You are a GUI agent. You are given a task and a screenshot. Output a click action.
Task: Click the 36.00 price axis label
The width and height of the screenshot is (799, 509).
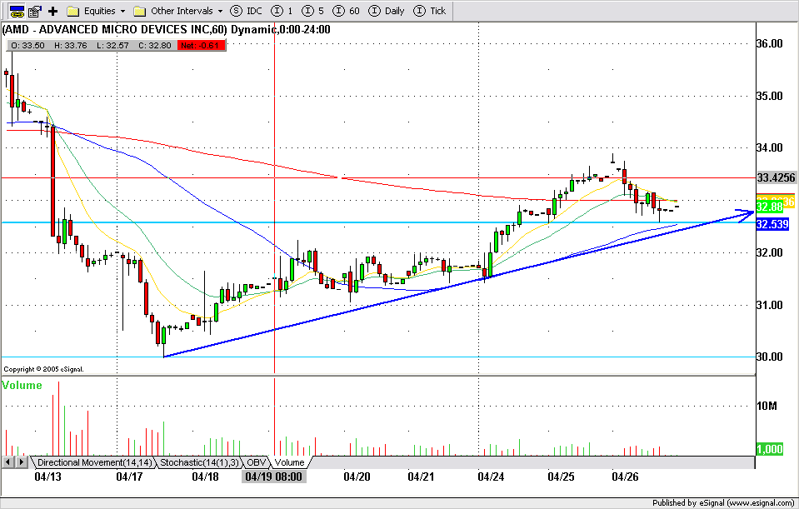[770, 44]
